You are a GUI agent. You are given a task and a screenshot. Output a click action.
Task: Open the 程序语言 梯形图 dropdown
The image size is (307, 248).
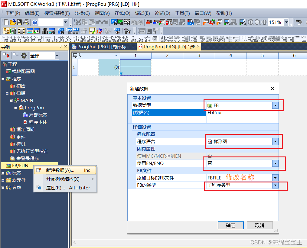[x=275, y=142]
